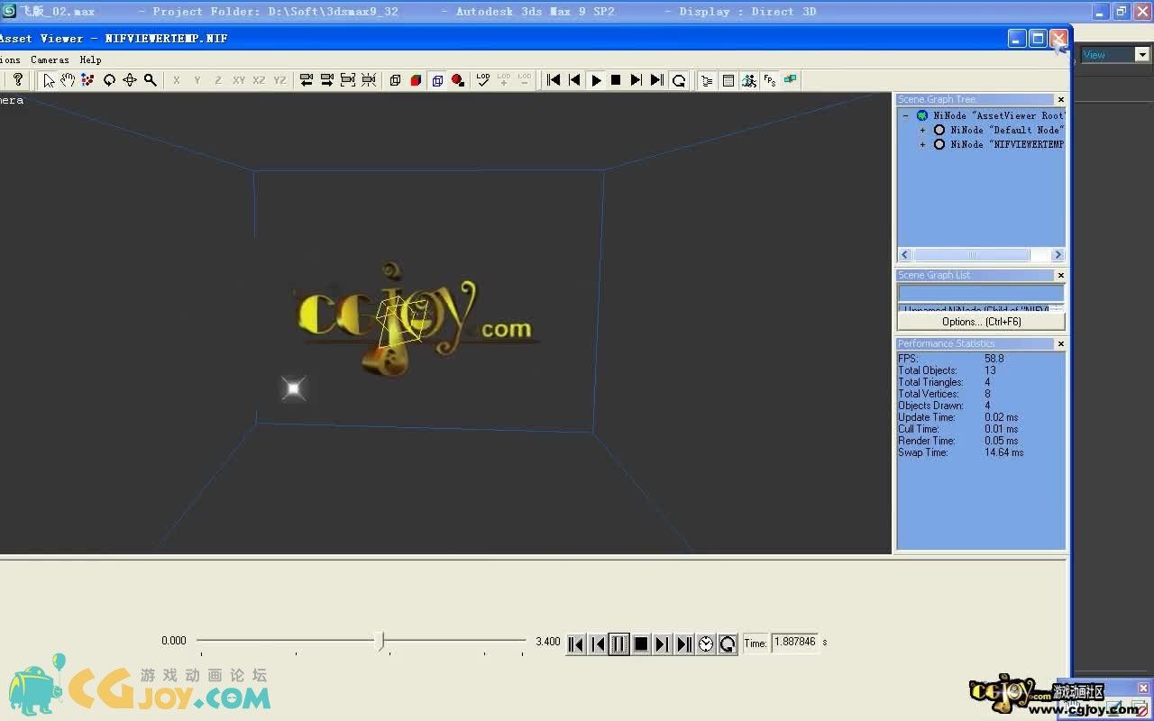Click the scene graph tree toolbar icon
This screenshot has height=721, width=1154.
[707, 80]
